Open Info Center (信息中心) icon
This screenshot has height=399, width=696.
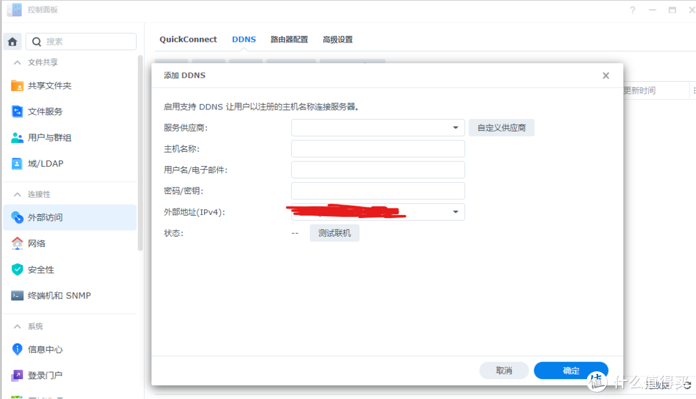17,349
